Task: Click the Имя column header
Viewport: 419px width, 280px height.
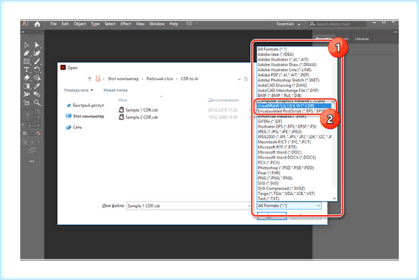Action: click(123, 100)
